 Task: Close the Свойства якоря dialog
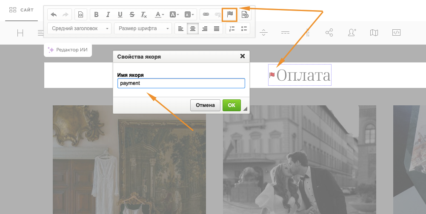tap(243, 56)
